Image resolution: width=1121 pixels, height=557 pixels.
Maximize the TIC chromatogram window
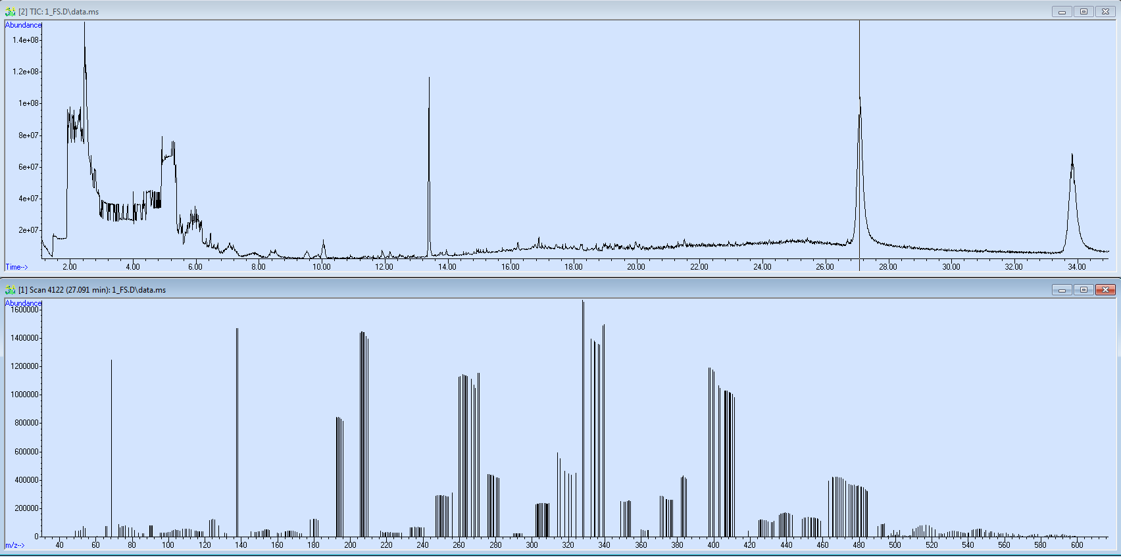[x=1084, y=12]
